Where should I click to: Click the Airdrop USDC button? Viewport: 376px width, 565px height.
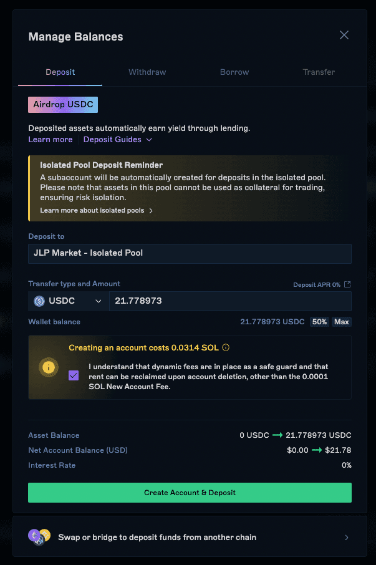(63, 105)
